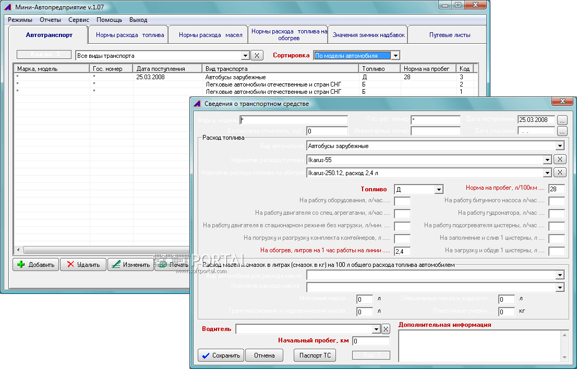Expand Норматив расхода масла dropdown
Viewport: 577px width, 369px height.
(x=560, y=287)
